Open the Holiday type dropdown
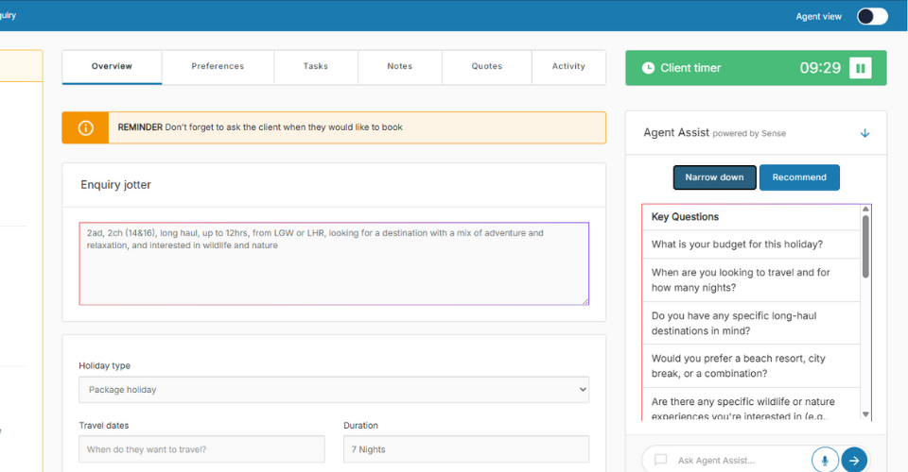 pos(334,389)
